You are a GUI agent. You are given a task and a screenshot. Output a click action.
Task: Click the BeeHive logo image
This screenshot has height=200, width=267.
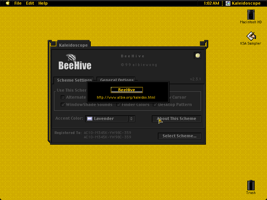(75, 62)
